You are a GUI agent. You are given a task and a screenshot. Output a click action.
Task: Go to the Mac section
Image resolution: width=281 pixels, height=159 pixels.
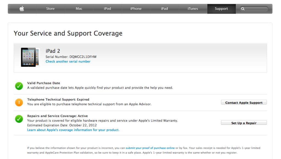tap(79, 9)
